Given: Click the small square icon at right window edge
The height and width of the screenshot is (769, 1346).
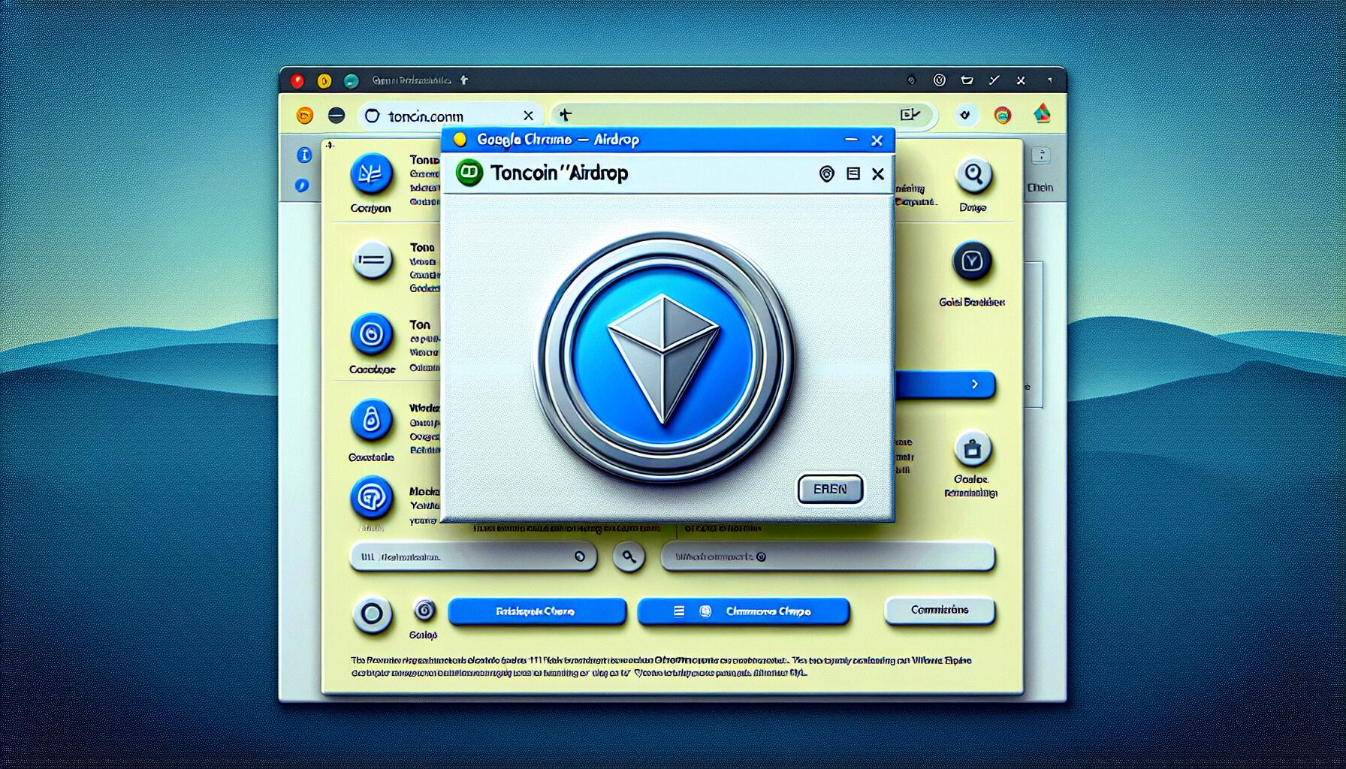Looking at the screenshot, I should [x=1040, y=155].
